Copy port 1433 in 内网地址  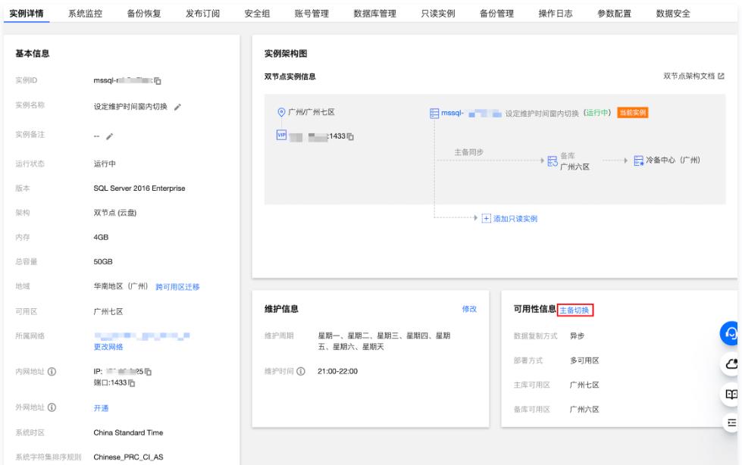[132, 382]
